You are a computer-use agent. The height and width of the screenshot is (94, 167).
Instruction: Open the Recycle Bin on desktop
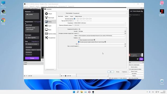(x=162, y=82)
